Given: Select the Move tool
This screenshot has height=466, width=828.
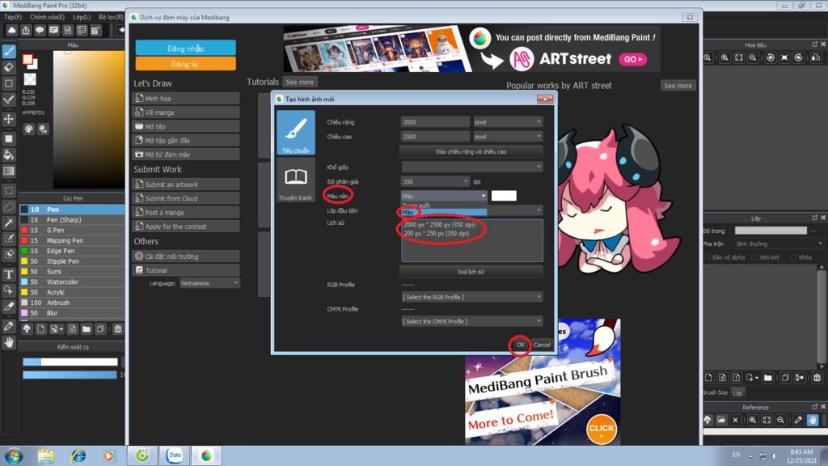Looking at the screenshot, I should pos(9,118).
